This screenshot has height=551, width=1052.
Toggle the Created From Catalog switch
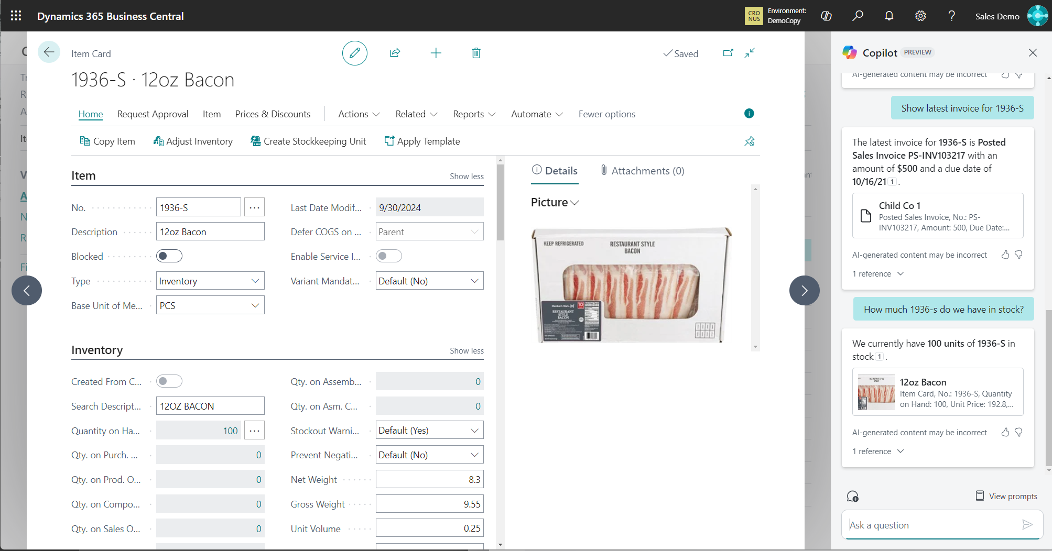click(169, 381)
